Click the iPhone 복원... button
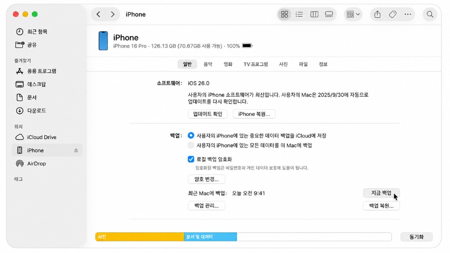 [x=254, y=114]
